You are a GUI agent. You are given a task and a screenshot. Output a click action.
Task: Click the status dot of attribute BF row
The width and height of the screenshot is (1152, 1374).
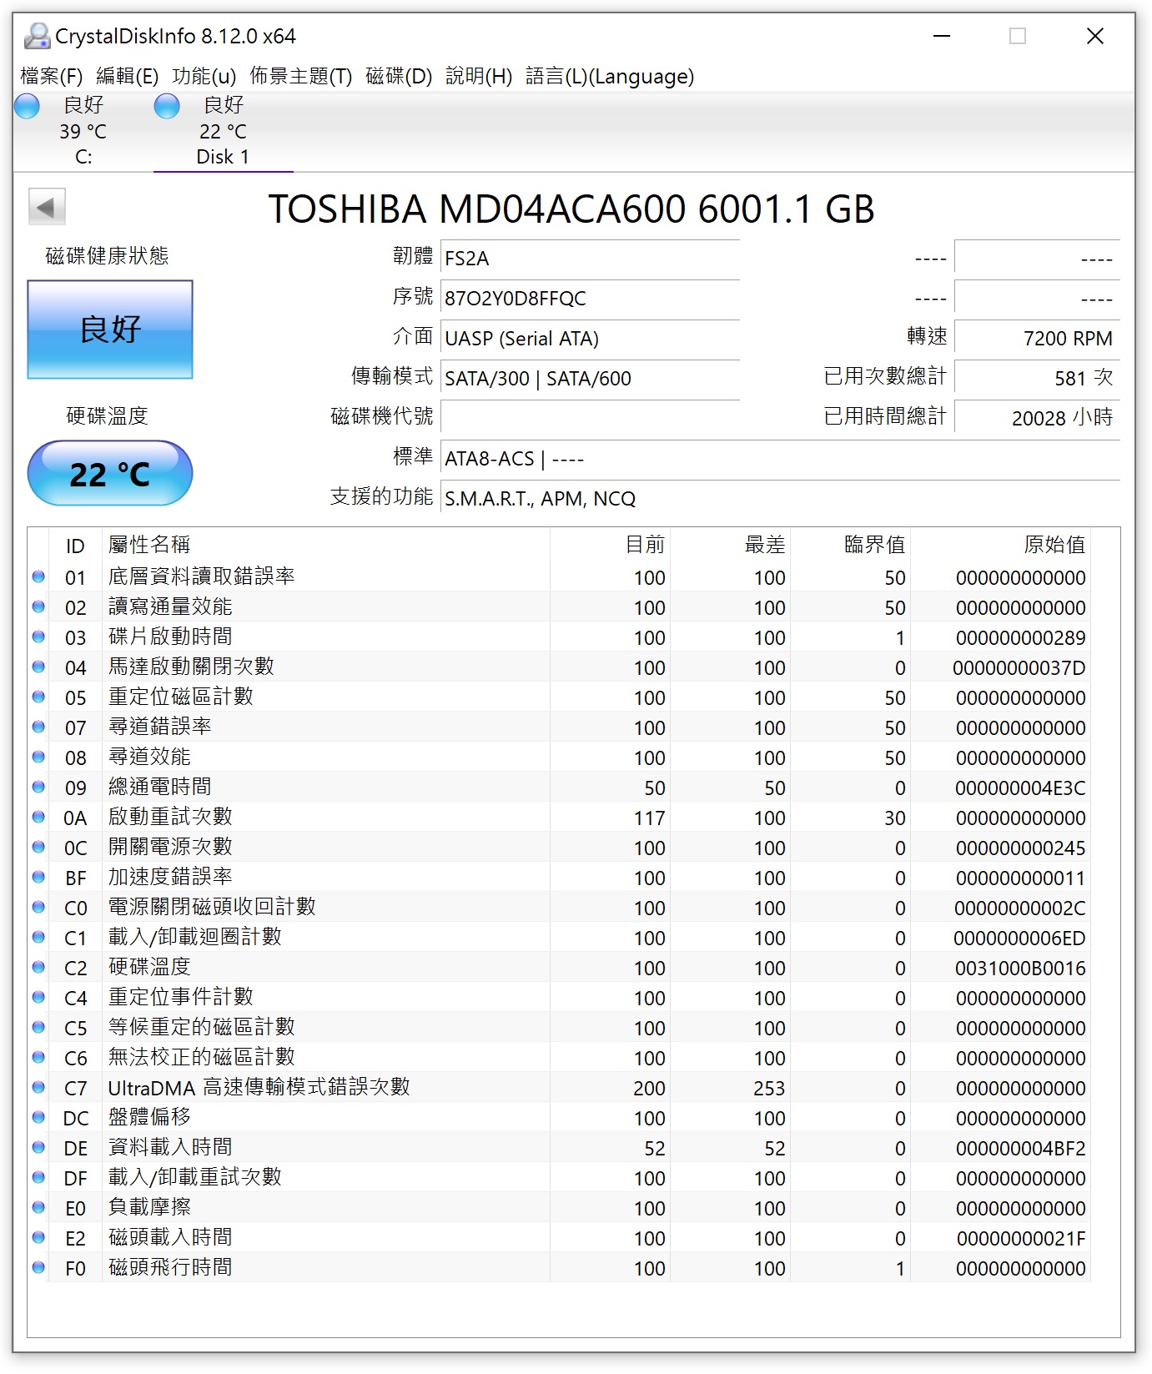pos(38,877)
